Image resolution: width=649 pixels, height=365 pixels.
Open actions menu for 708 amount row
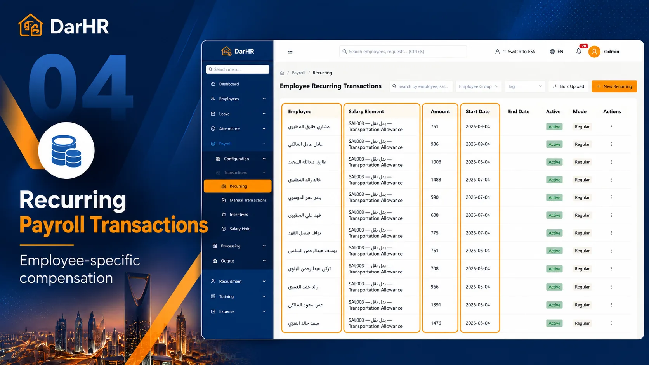pos(612,269)
